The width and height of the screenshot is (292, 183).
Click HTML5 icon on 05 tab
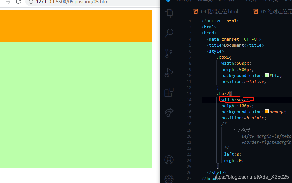click(x=256, y=12)
